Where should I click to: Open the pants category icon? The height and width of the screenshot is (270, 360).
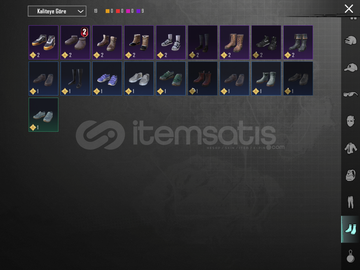350,202
